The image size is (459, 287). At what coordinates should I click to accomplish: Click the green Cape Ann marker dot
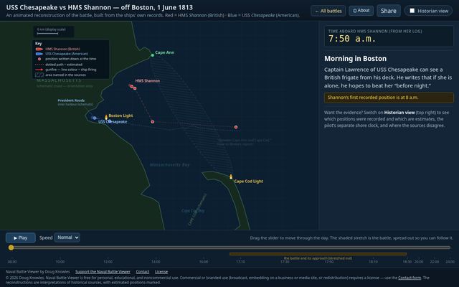(152, 55)
